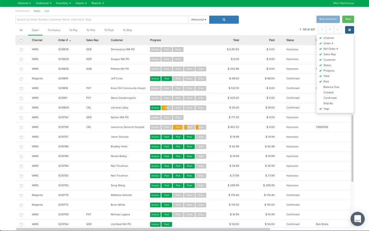Open the chat support bubble
The height and width of the screenshot is (231, 369).
click(x=357, y=219)
